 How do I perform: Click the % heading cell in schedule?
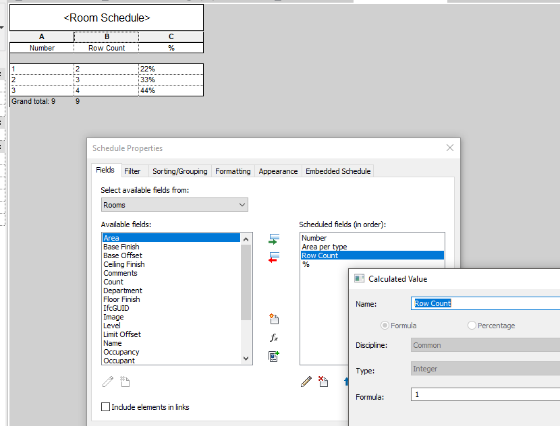171,48
